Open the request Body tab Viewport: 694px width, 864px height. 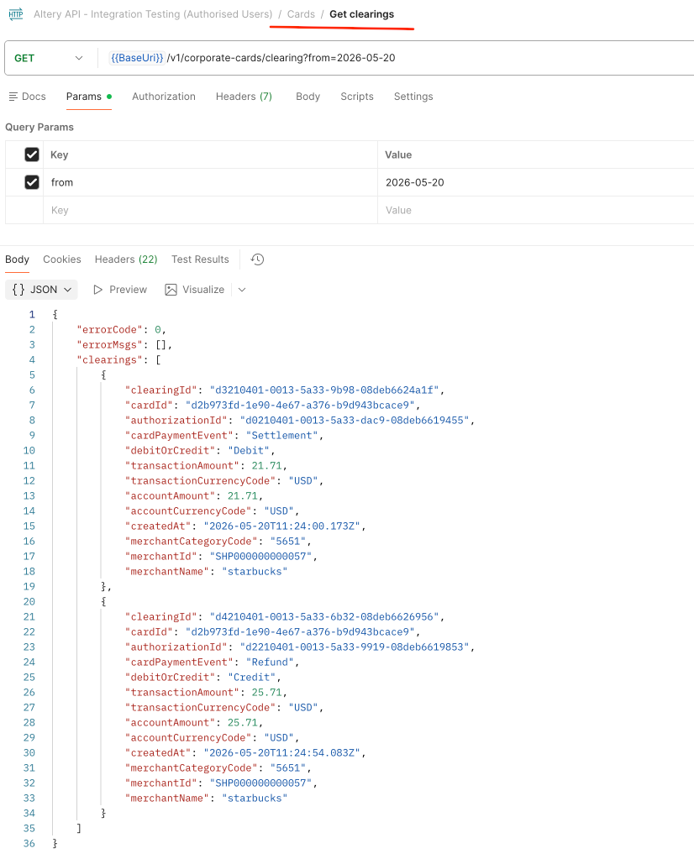tap(308, 97)
